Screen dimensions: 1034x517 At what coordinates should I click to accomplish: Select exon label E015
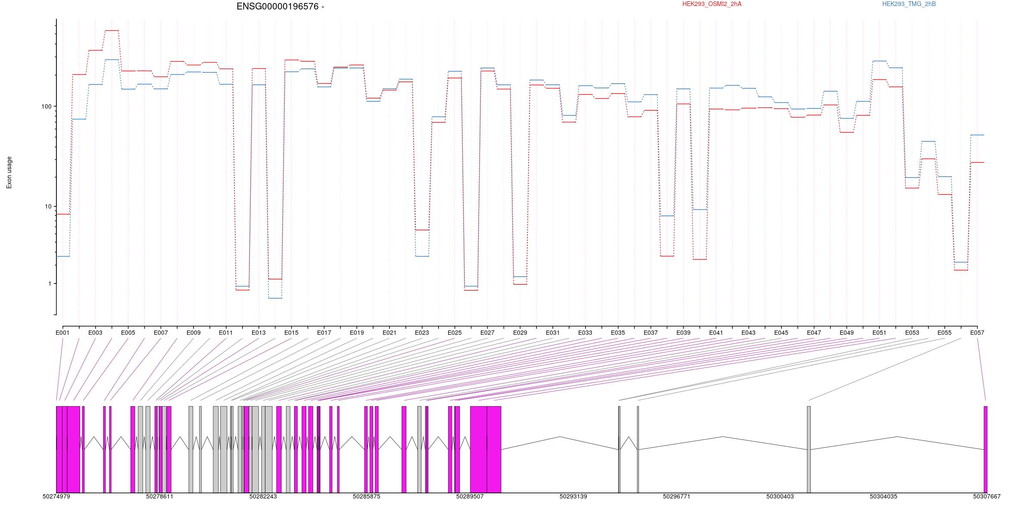pyautogui.click(x=291, y=333)
